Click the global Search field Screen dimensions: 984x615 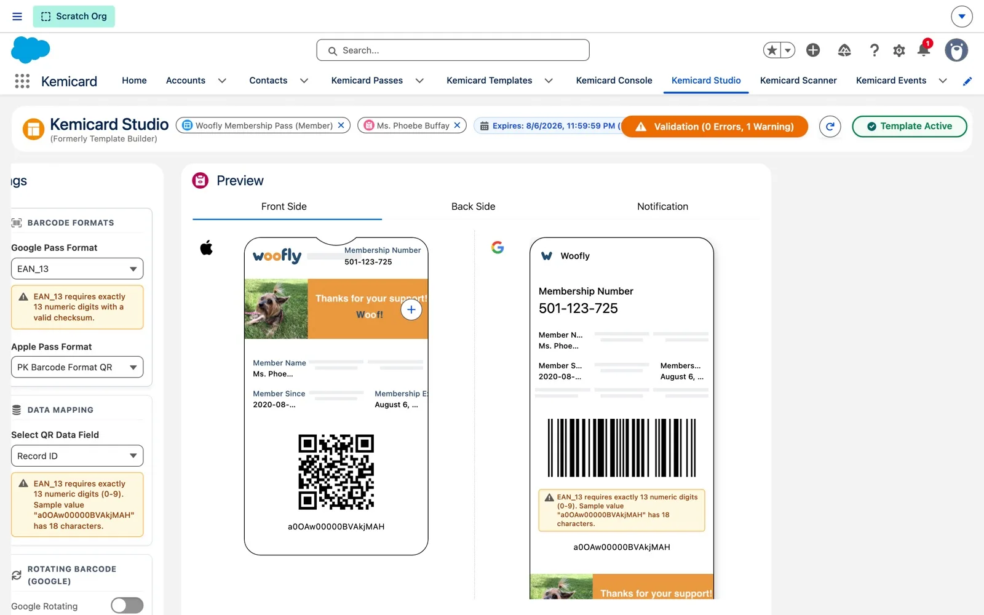click(x=453, y=50)
